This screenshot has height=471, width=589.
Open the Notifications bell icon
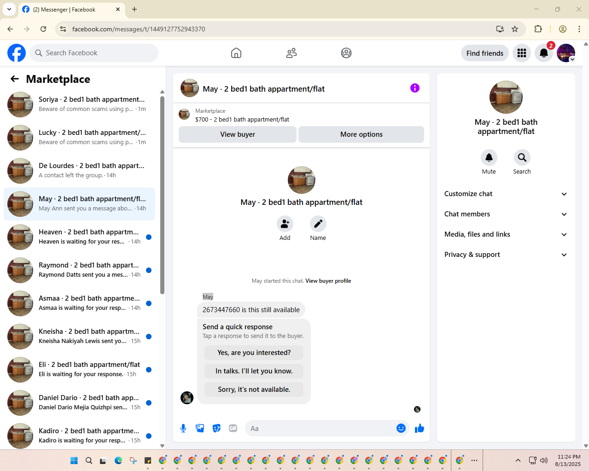coord(544,53)
